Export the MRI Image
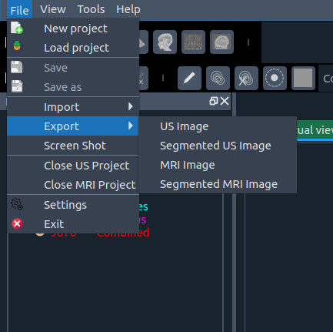This screenshot has height=332, width=333. (188, 165)
